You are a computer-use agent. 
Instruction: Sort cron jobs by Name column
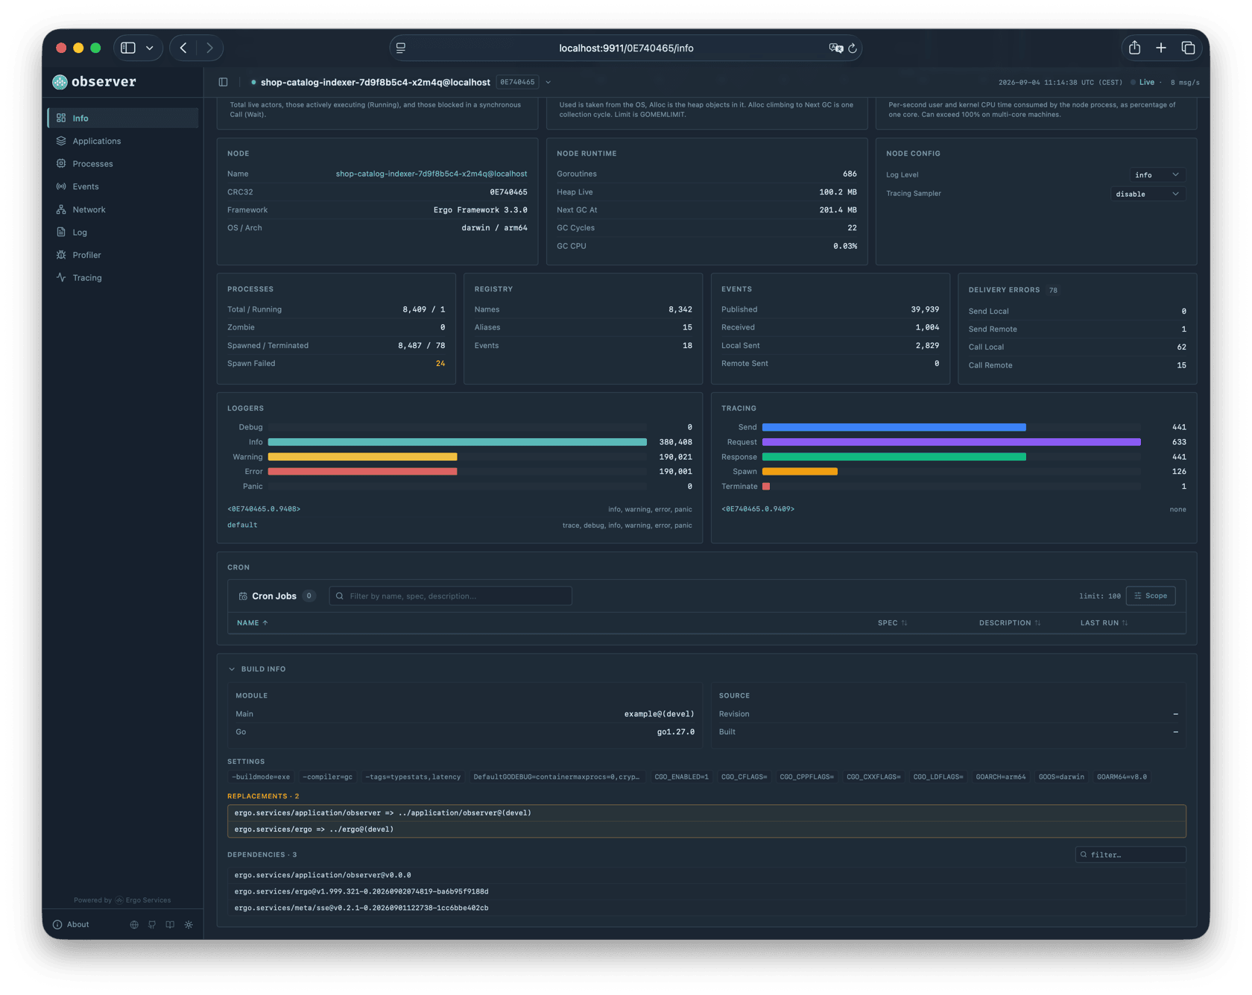252,623
